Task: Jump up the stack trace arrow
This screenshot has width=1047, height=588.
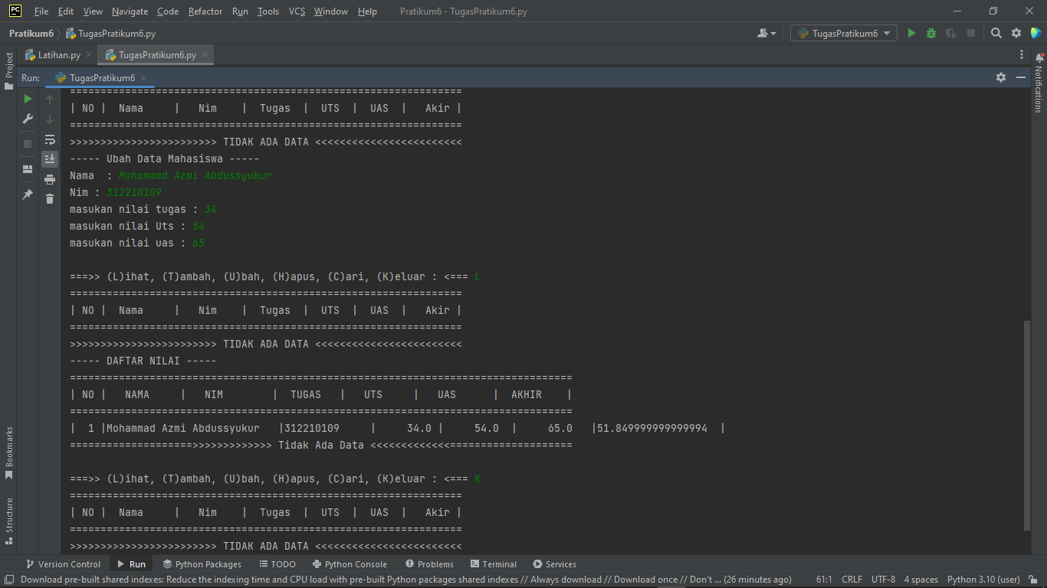Action: coord(50,100)
